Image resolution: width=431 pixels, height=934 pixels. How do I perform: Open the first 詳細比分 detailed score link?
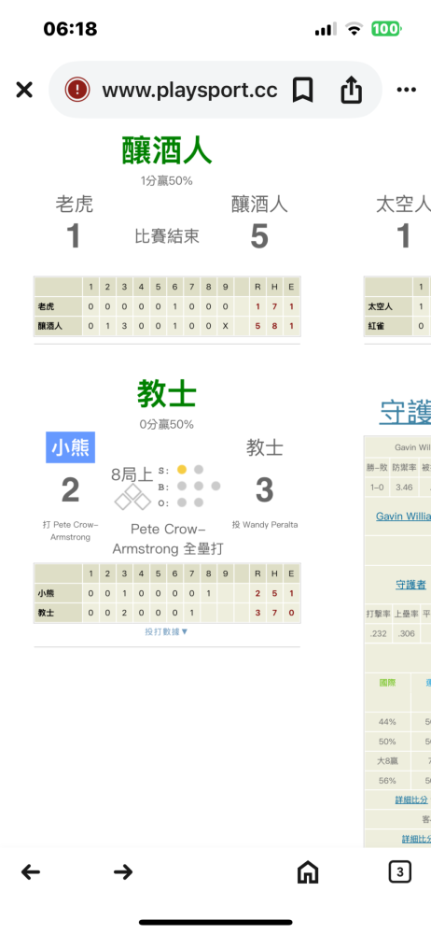tap(412, 800)
